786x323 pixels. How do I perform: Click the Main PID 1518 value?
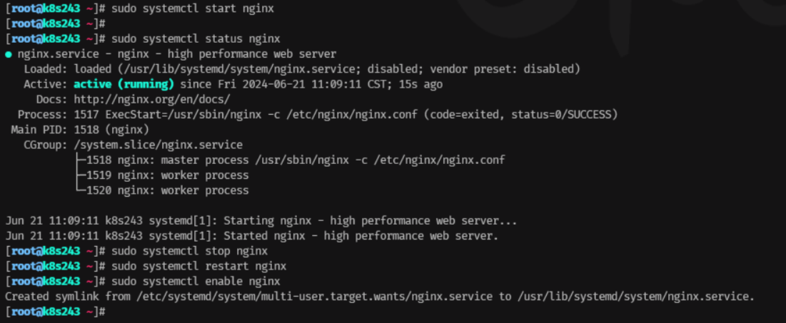point(111,130)
